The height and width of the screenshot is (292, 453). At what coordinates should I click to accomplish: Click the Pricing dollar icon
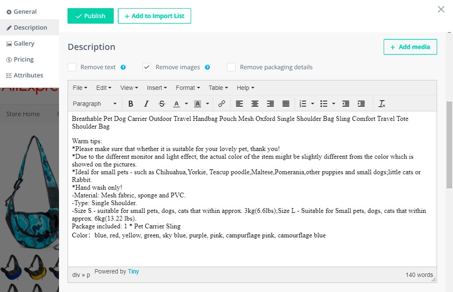click(x=9, y=59)
